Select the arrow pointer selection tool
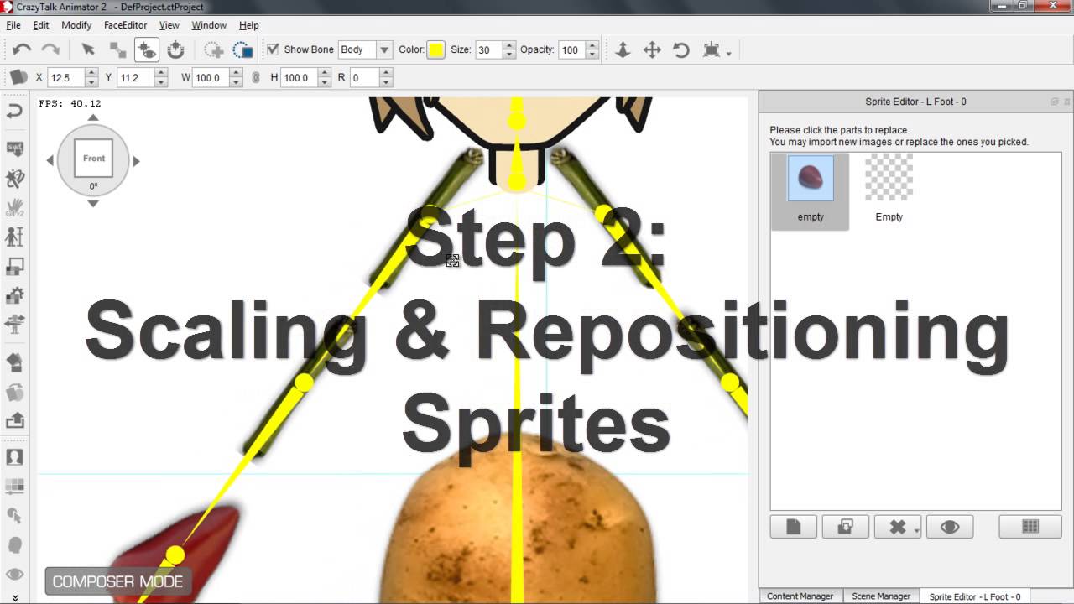 (x=88, y=49)
